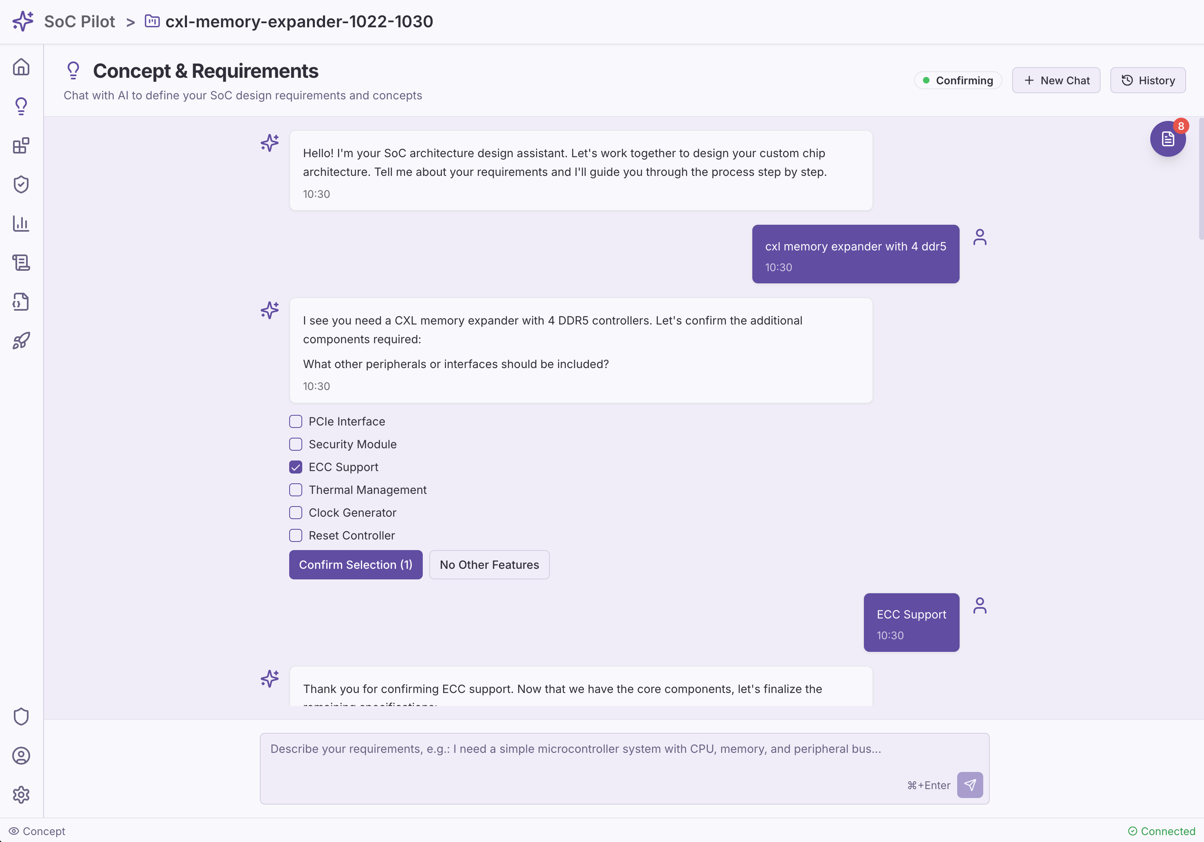Click Confirm Selection (1) button
This screenshot has width=1204, height=842.
point(356,565)
